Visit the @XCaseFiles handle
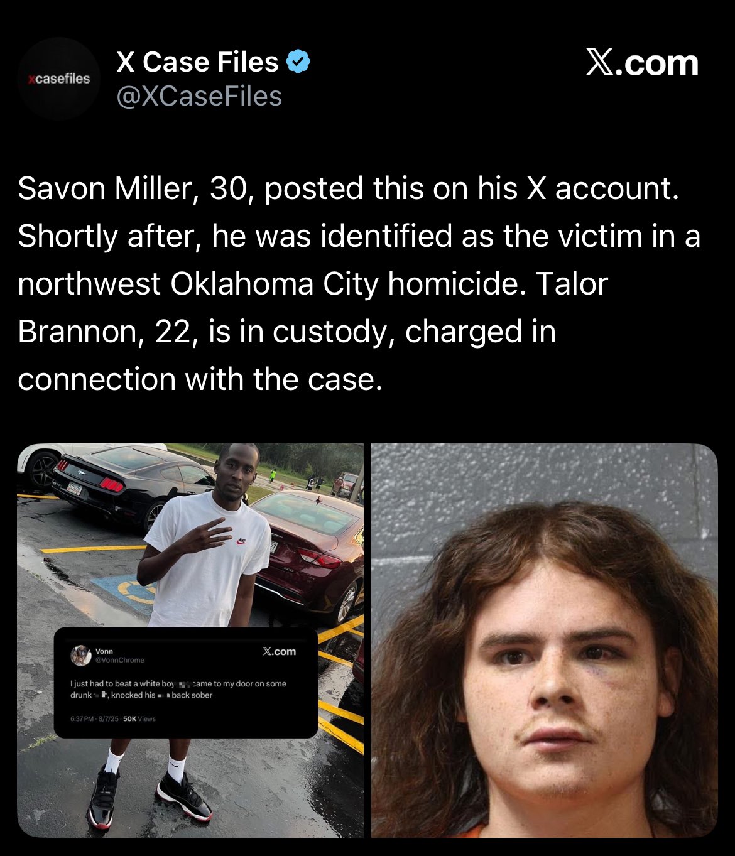 pos(199,96)
